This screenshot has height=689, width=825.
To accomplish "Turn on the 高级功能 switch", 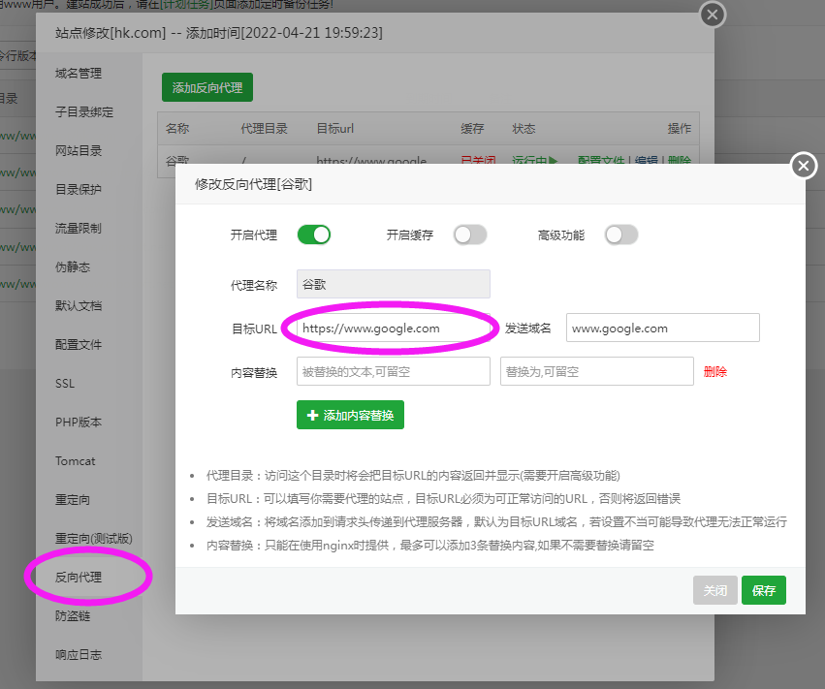I will pos(621,235).
